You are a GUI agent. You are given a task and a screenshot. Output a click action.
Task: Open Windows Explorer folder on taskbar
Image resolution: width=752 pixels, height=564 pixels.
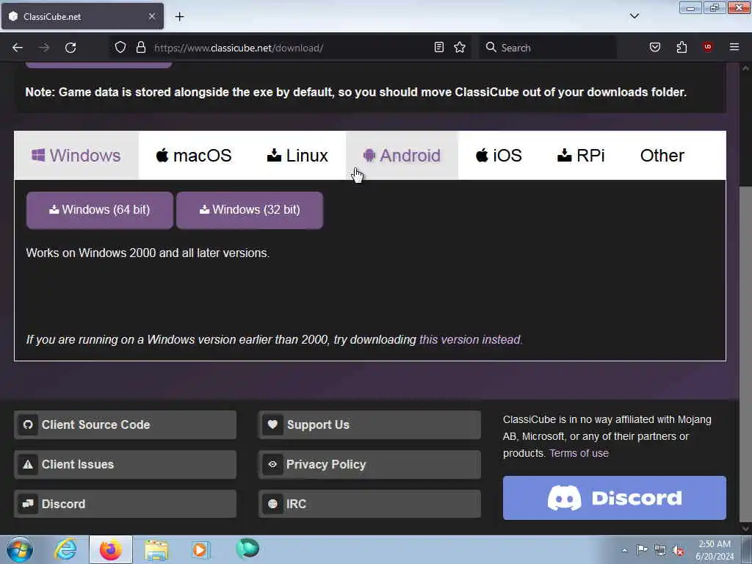pyautogui.click(x=156, y=550)
